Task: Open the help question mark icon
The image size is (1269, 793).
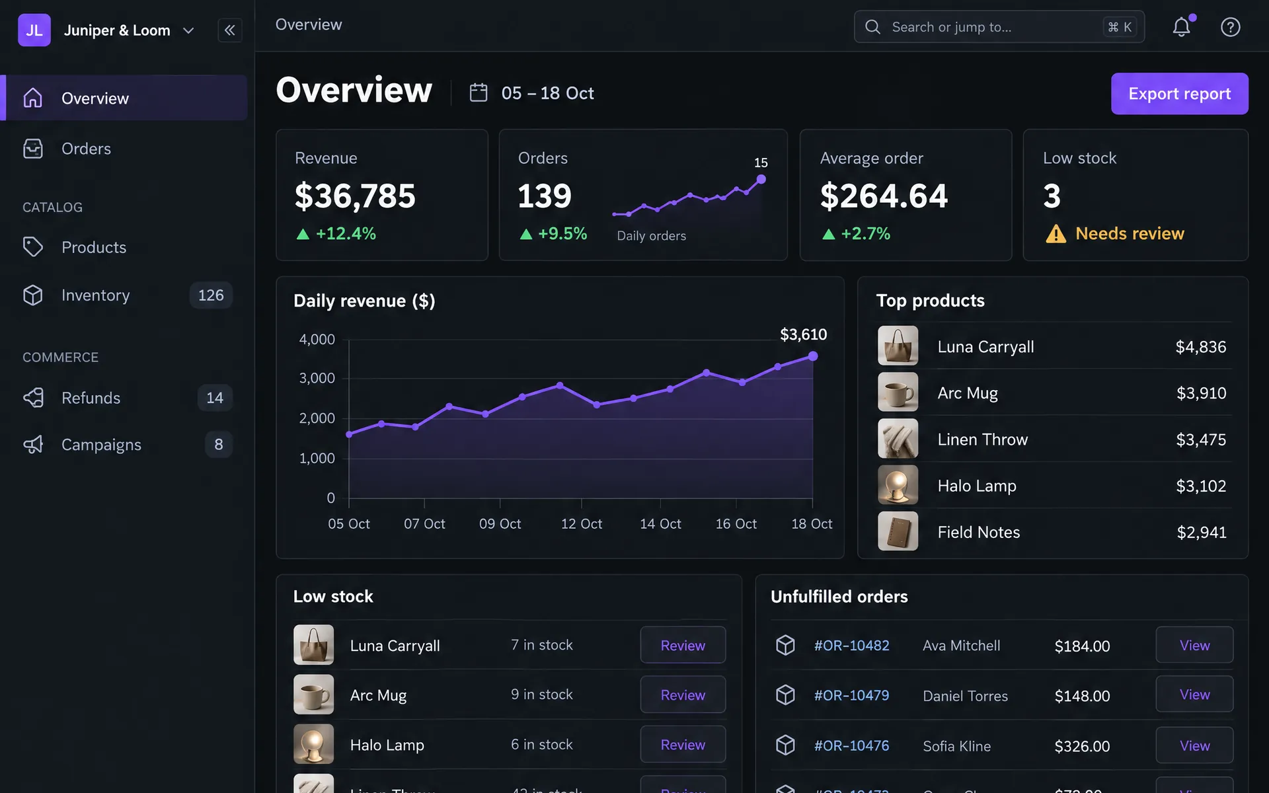Action: [1230, 27]
